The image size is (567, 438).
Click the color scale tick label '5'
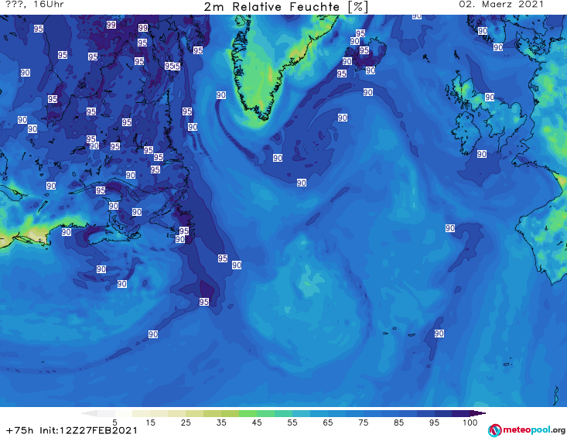[114, 423]
